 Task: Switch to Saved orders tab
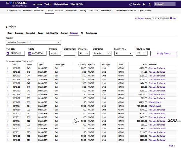pyautogui.click(x=40, y=33)
